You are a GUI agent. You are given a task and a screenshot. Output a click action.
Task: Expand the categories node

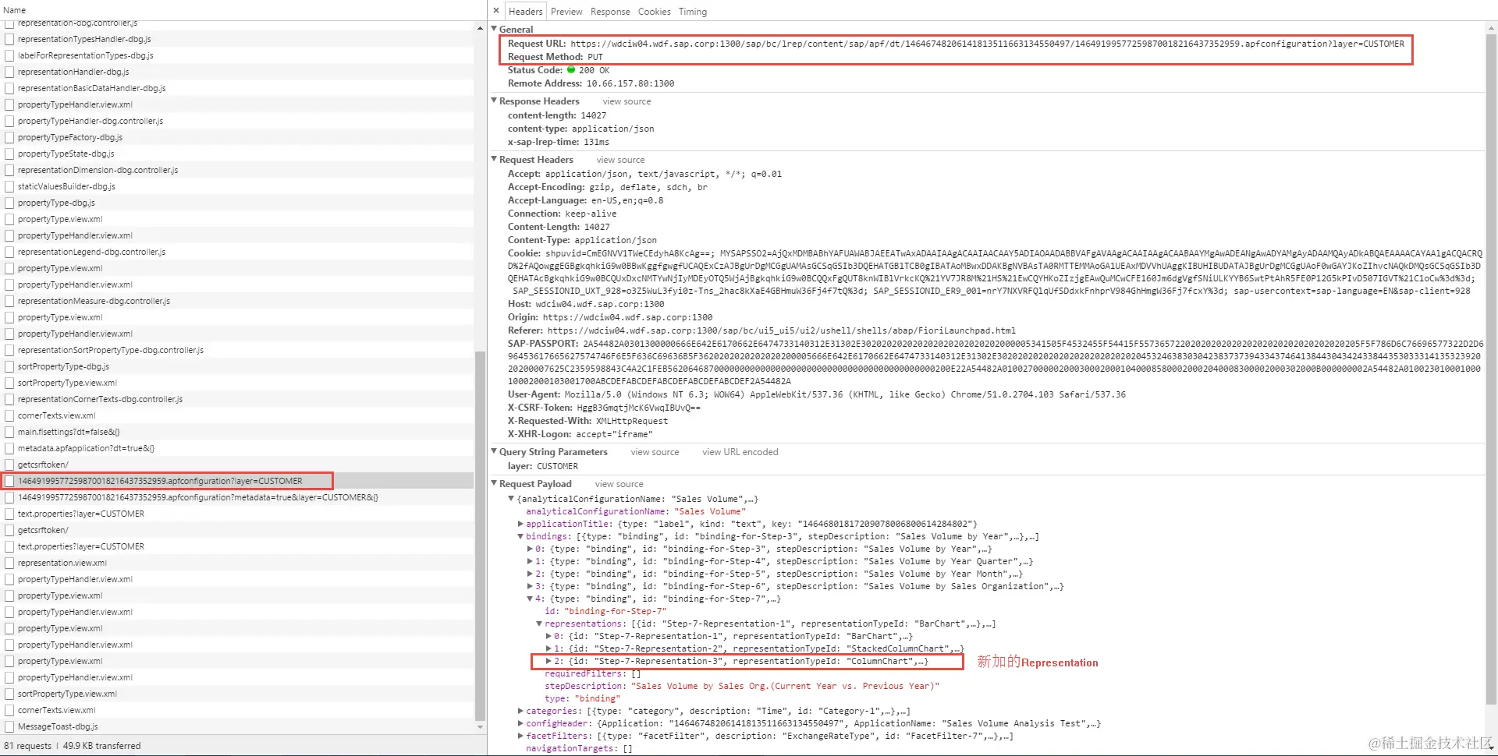pos(520,711)
